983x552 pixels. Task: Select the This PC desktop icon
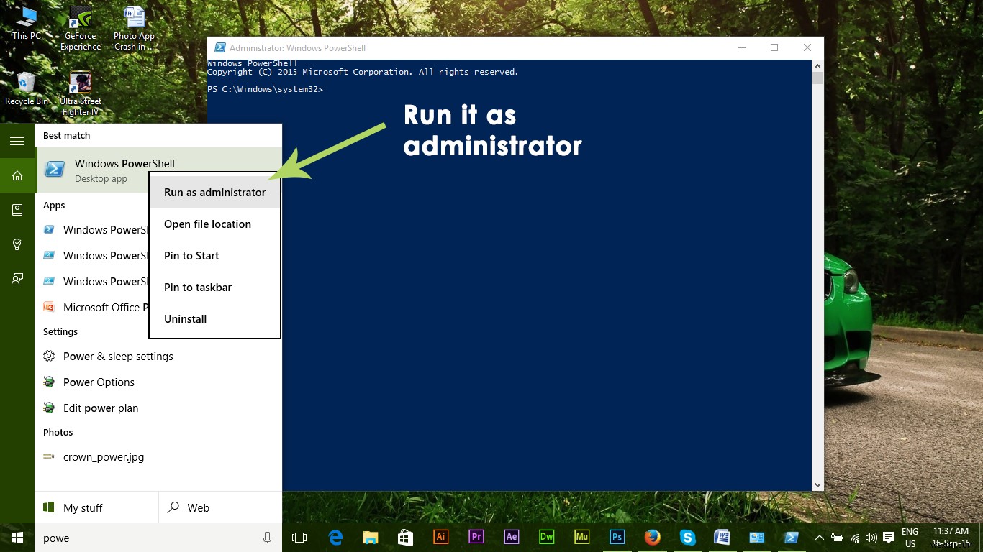(26, 24)
